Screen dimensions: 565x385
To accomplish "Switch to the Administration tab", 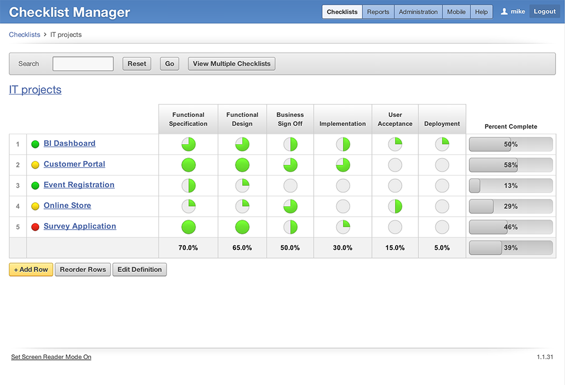I will 418,12.
